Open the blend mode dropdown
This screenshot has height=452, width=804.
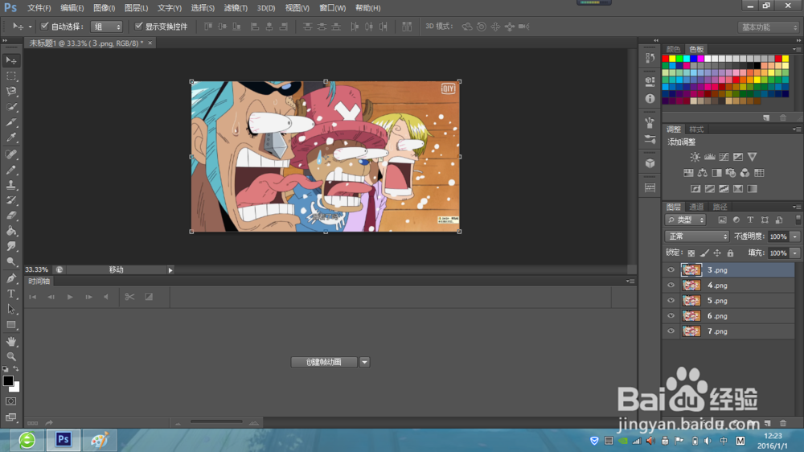coord(697,236)
